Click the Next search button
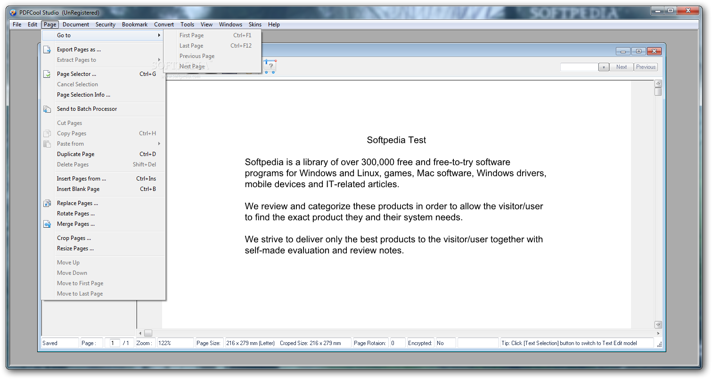Viewport: 712px width, 379px height. (x=622, y=67)
